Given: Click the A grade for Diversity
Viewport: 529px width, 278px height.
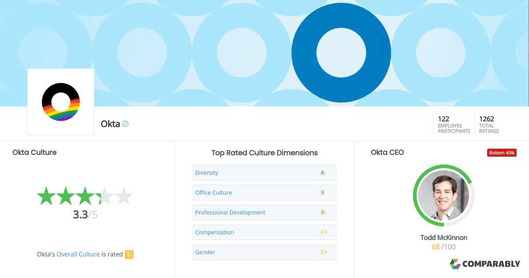Looking at the screenshot, I should 323,173.
